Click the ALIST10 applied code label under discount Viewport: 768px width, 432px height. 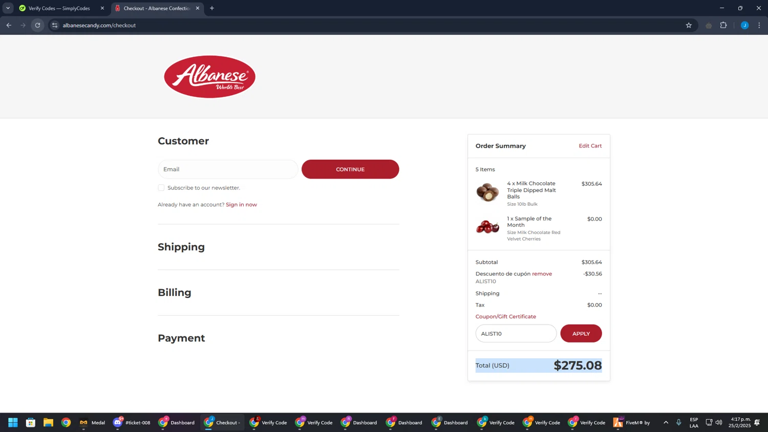coord(486,282)
